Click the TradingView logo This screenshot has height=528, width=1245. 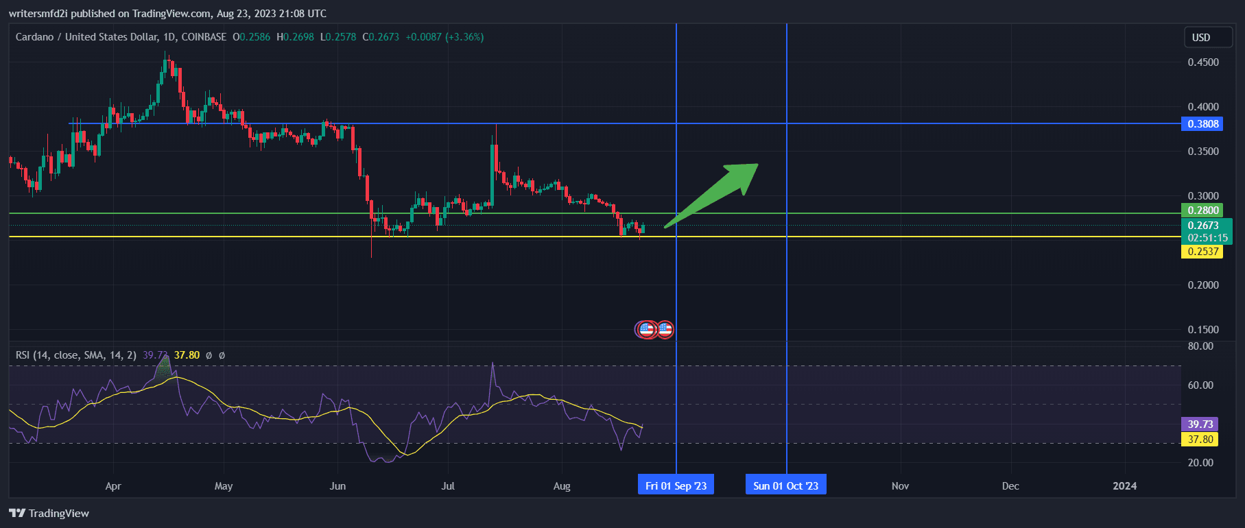click(x=49, y=513)
